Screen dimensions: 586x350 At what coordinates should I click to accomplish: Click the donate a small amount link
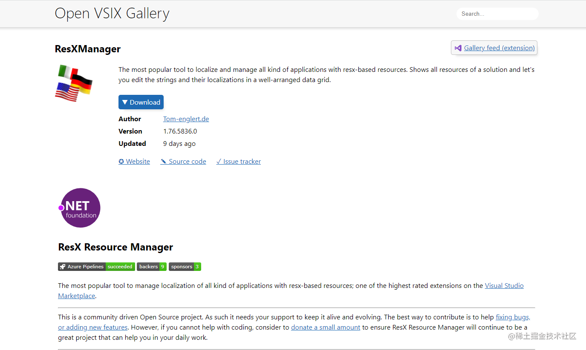point(326,327)
